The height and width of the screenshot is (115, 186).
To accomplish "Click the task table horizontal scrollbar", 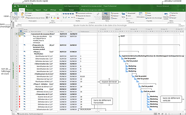I will 37,112.
